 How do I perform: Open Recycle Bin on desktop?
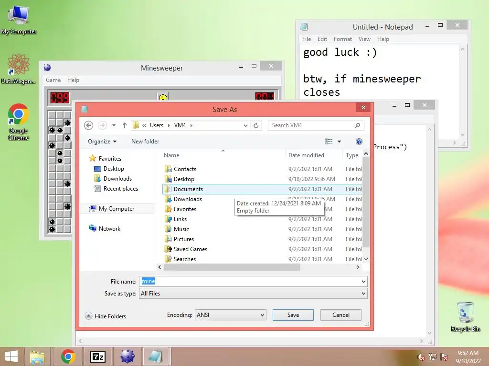(465, 316)
